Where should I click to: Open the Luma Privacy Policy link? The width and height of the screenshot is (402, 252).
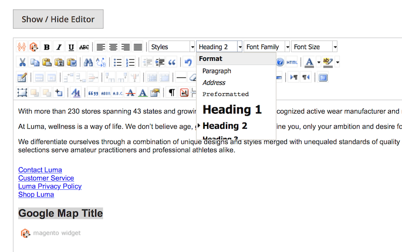tap(50, 186)
